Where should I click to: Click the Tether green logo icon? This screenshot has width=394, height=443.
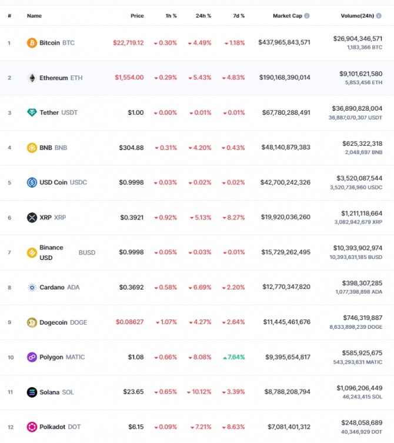pyautogui.click(x=32, y=112)
